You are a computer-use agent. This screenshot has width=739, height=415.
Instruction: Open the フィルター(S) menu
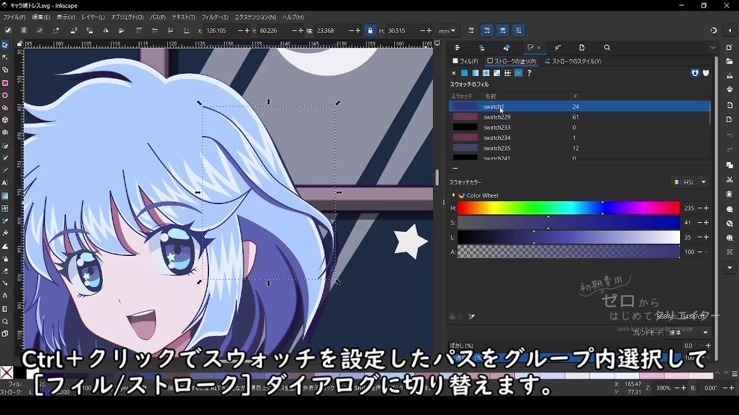(215, 17)
